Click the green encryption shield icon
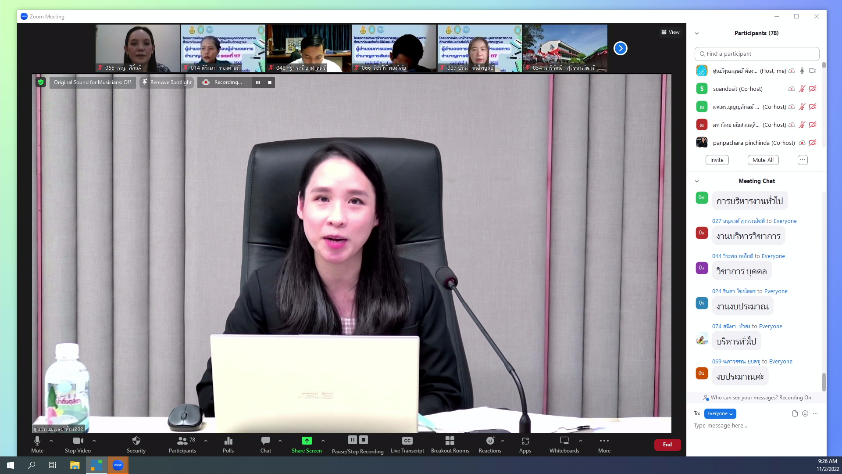The height and width of the screenshot is (474, 842). (41, 82)
